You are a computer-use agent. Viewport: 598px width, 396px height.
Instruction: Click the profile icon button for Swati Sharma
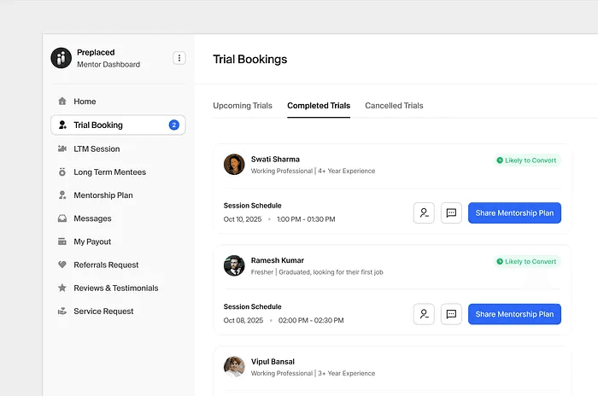pos(424,213)
